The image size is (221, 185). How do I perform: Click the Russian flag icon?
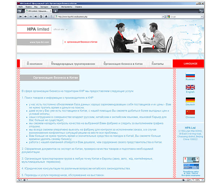(x=190, y=75)
